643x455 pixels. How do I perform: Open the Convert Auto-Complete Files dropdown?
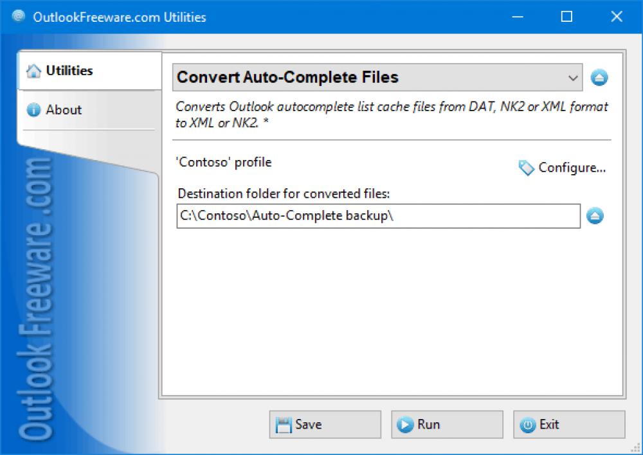(376, 77)
